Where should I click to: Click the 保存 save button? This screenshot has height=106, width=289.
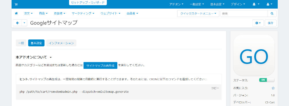click(271, 23)
